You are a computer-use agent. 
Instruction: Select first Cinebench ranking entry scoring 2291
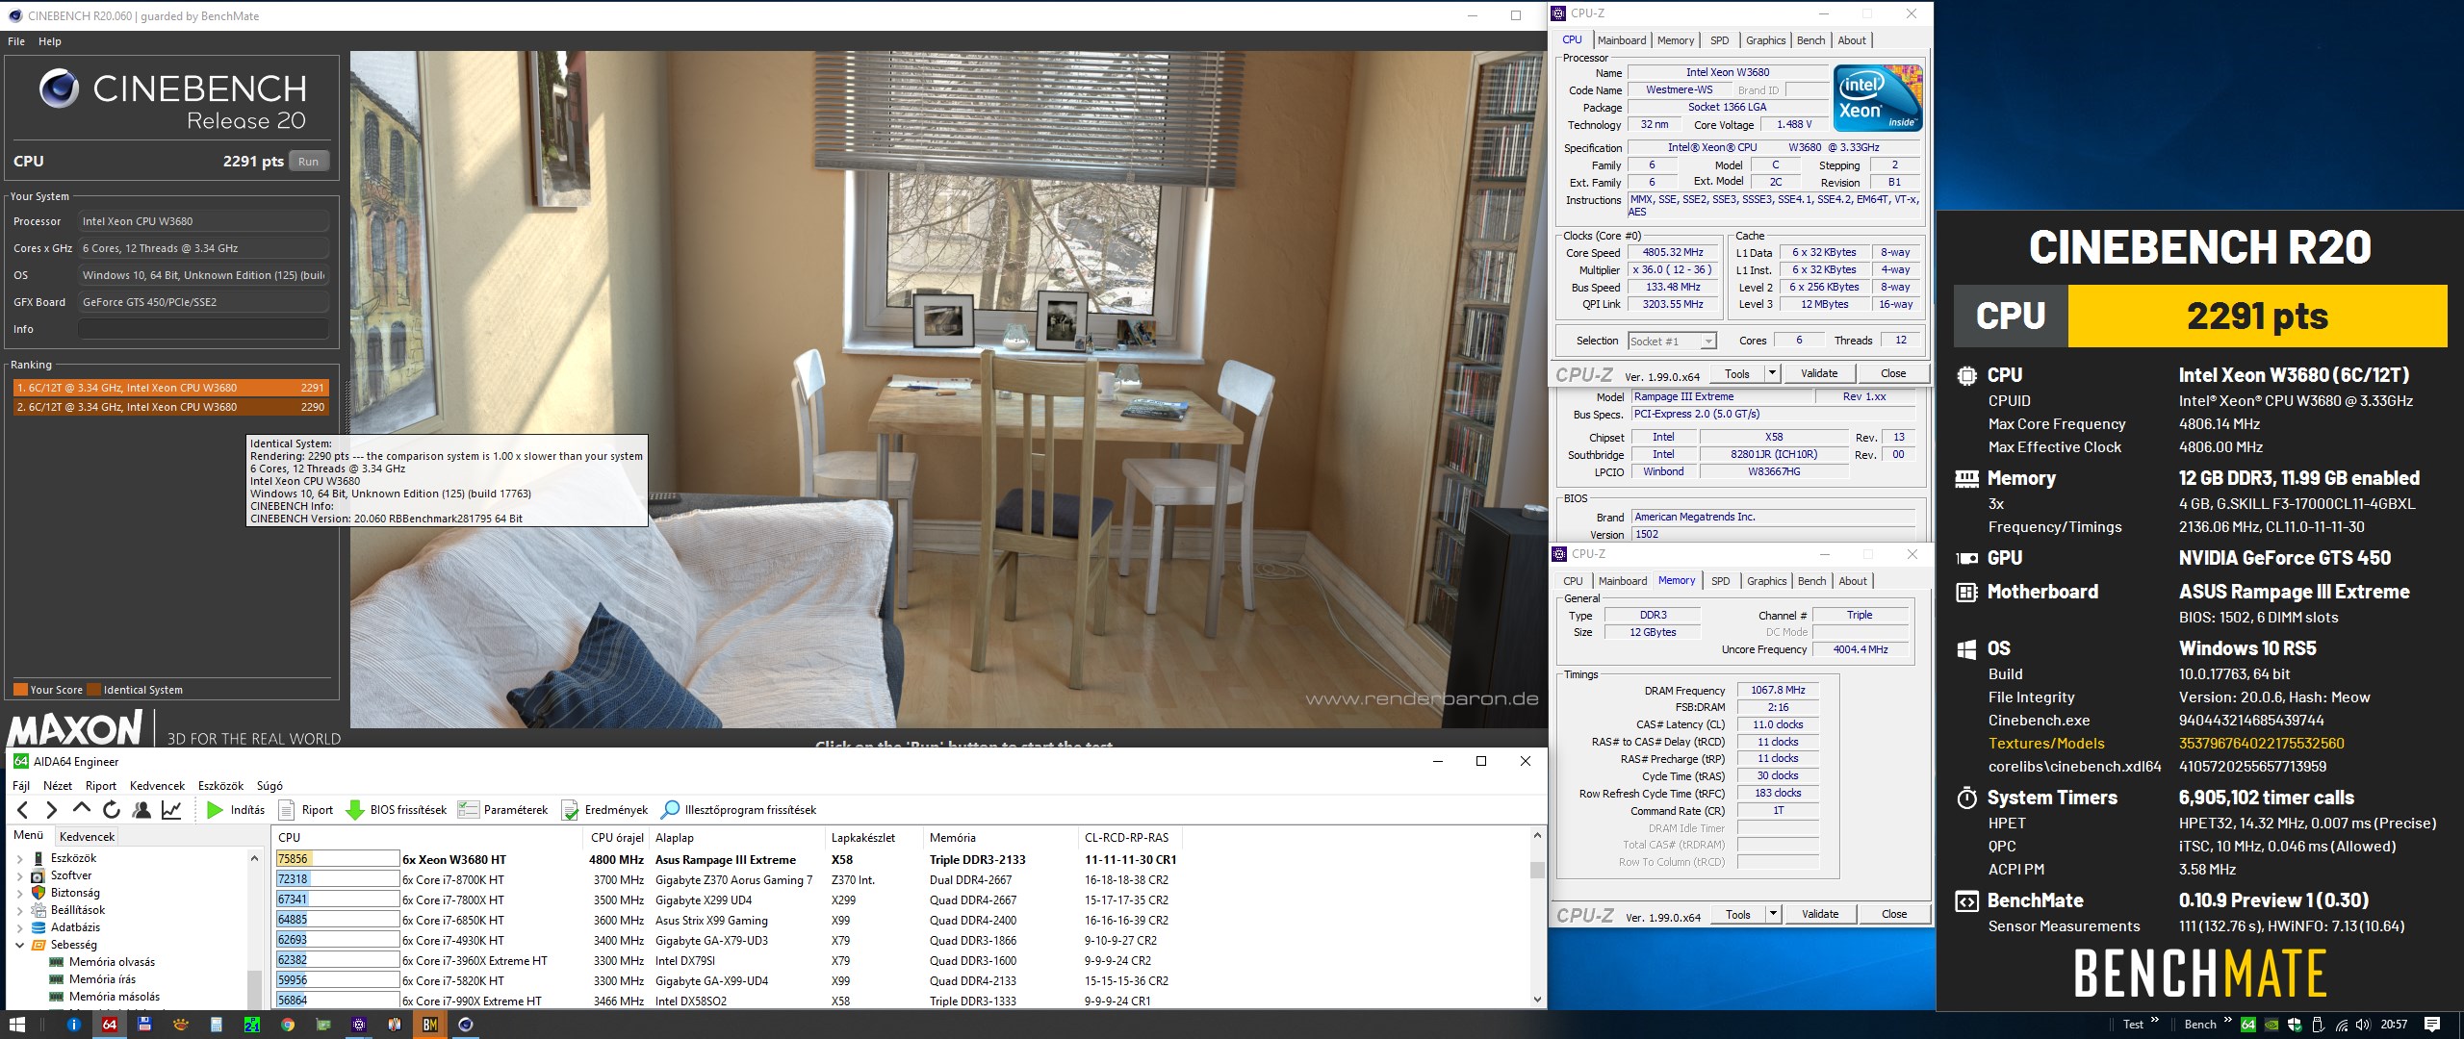coord(170,388)
